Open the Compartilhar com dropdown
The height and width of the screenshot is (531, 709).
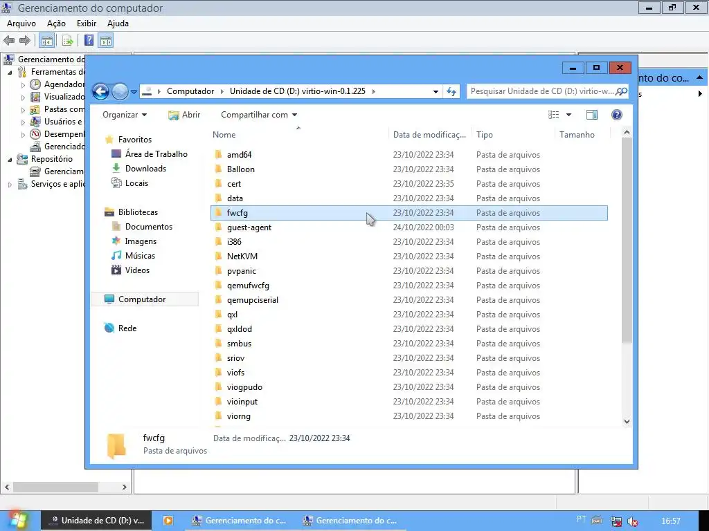(x=259, y=115)
